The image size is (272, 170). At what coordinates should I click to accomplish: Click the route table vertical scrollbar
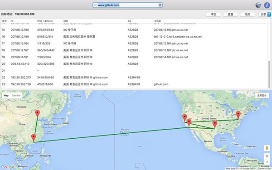(269, 74)
